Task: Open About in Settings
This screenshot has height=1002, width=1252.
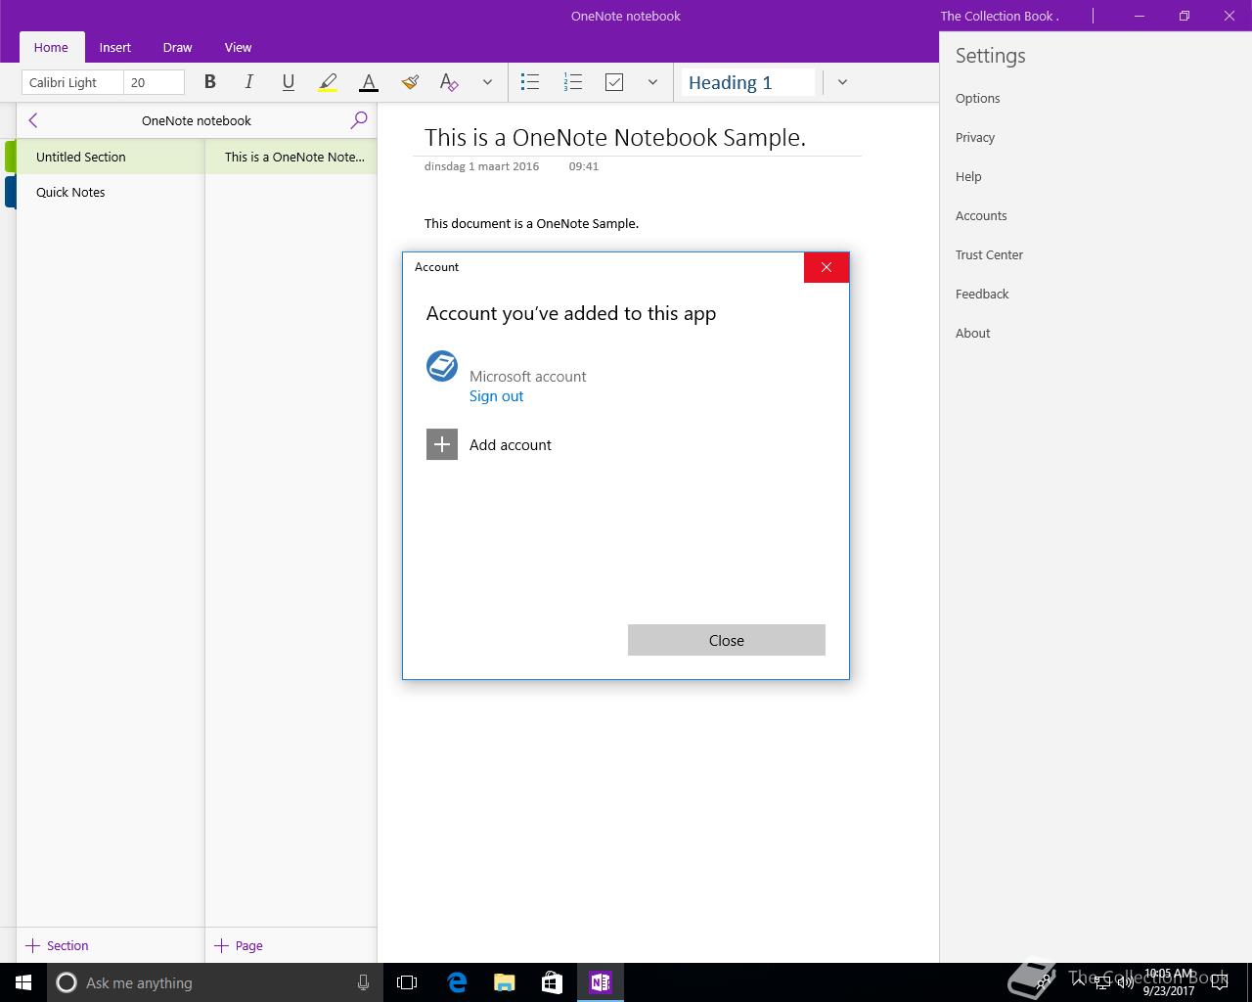Action: pos(972,333)
